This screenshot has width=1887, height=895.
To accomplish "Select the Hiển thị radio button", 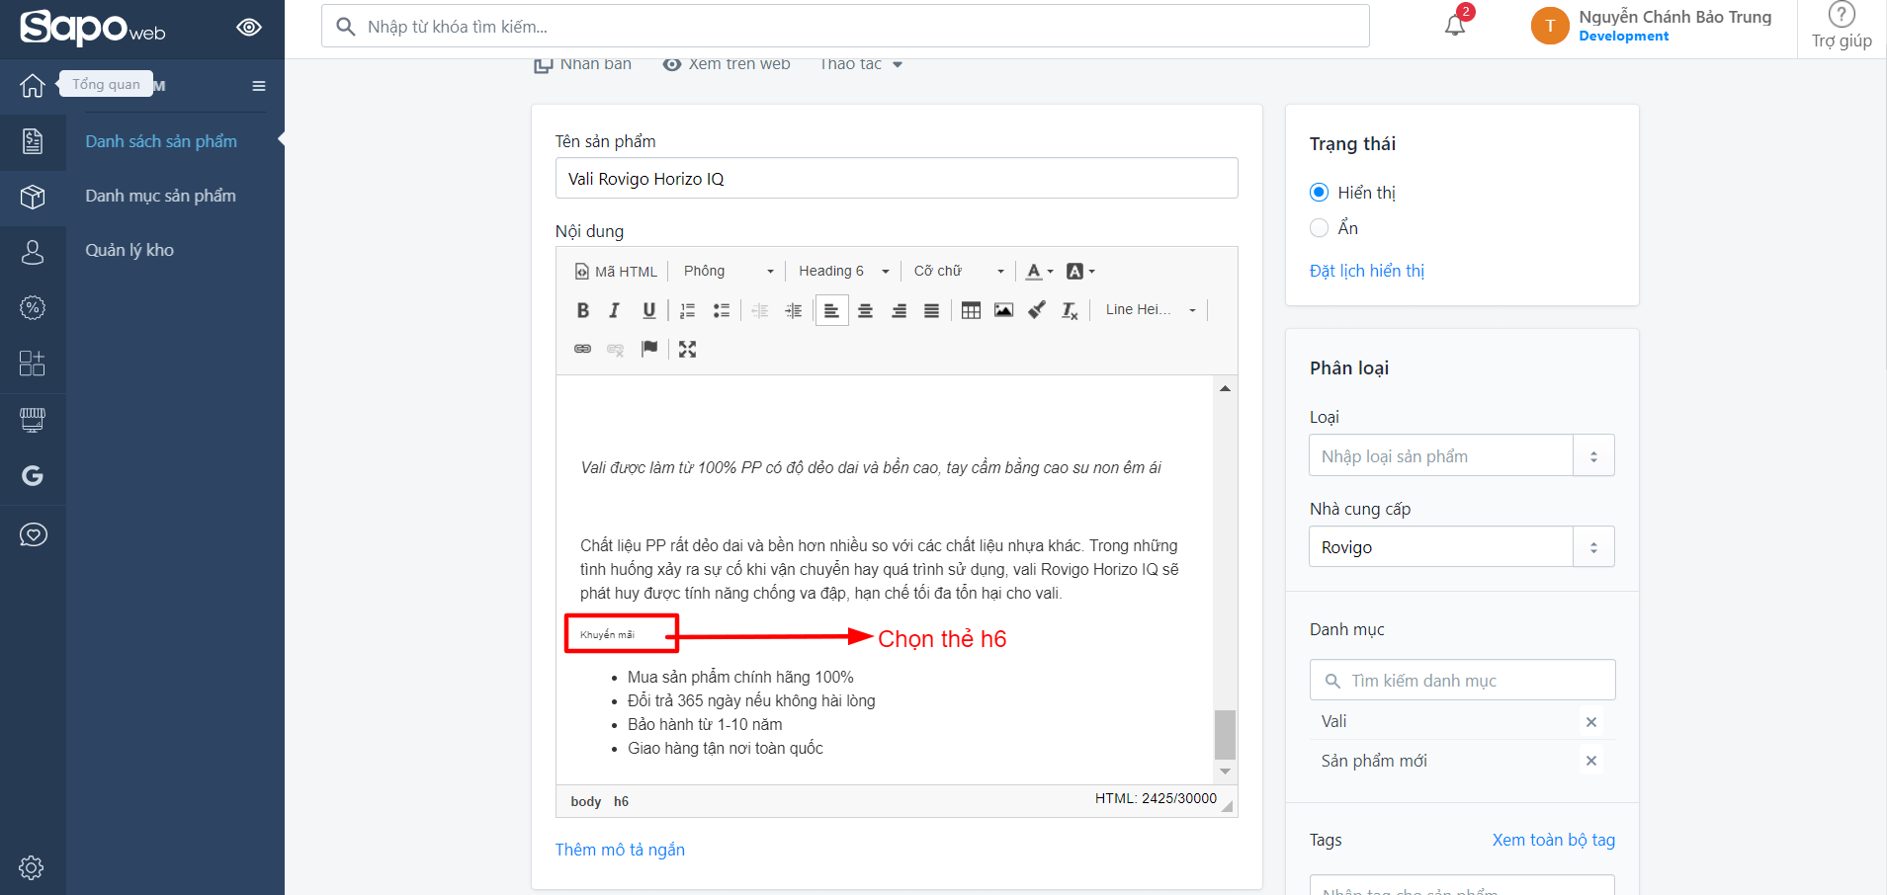I will (x=1319, y=193).
